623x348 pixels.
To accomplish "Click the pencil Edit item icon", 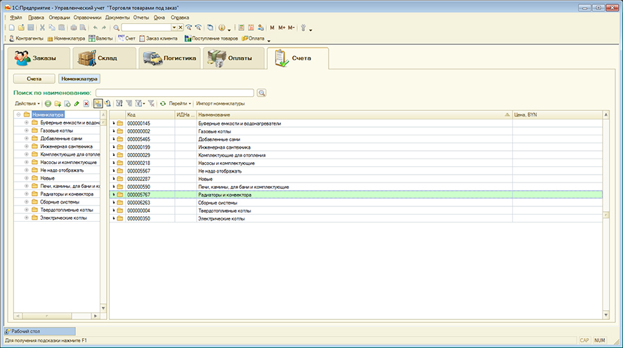I will point(77,103).
